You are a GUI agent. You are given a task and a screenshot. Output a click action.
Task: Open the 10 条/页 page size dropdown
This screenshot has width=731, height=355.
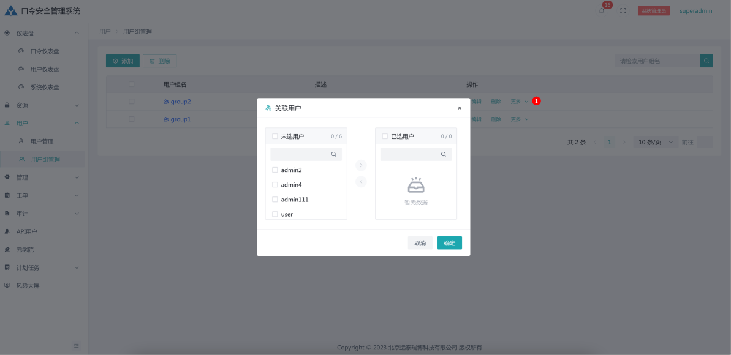[655, 142]
